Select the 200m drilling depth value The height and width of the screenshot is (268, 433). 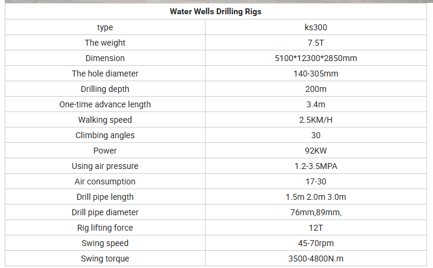coord(315,89)
